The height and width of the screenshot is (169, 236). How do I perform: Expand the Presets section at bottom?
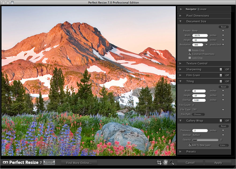[180, 152]
